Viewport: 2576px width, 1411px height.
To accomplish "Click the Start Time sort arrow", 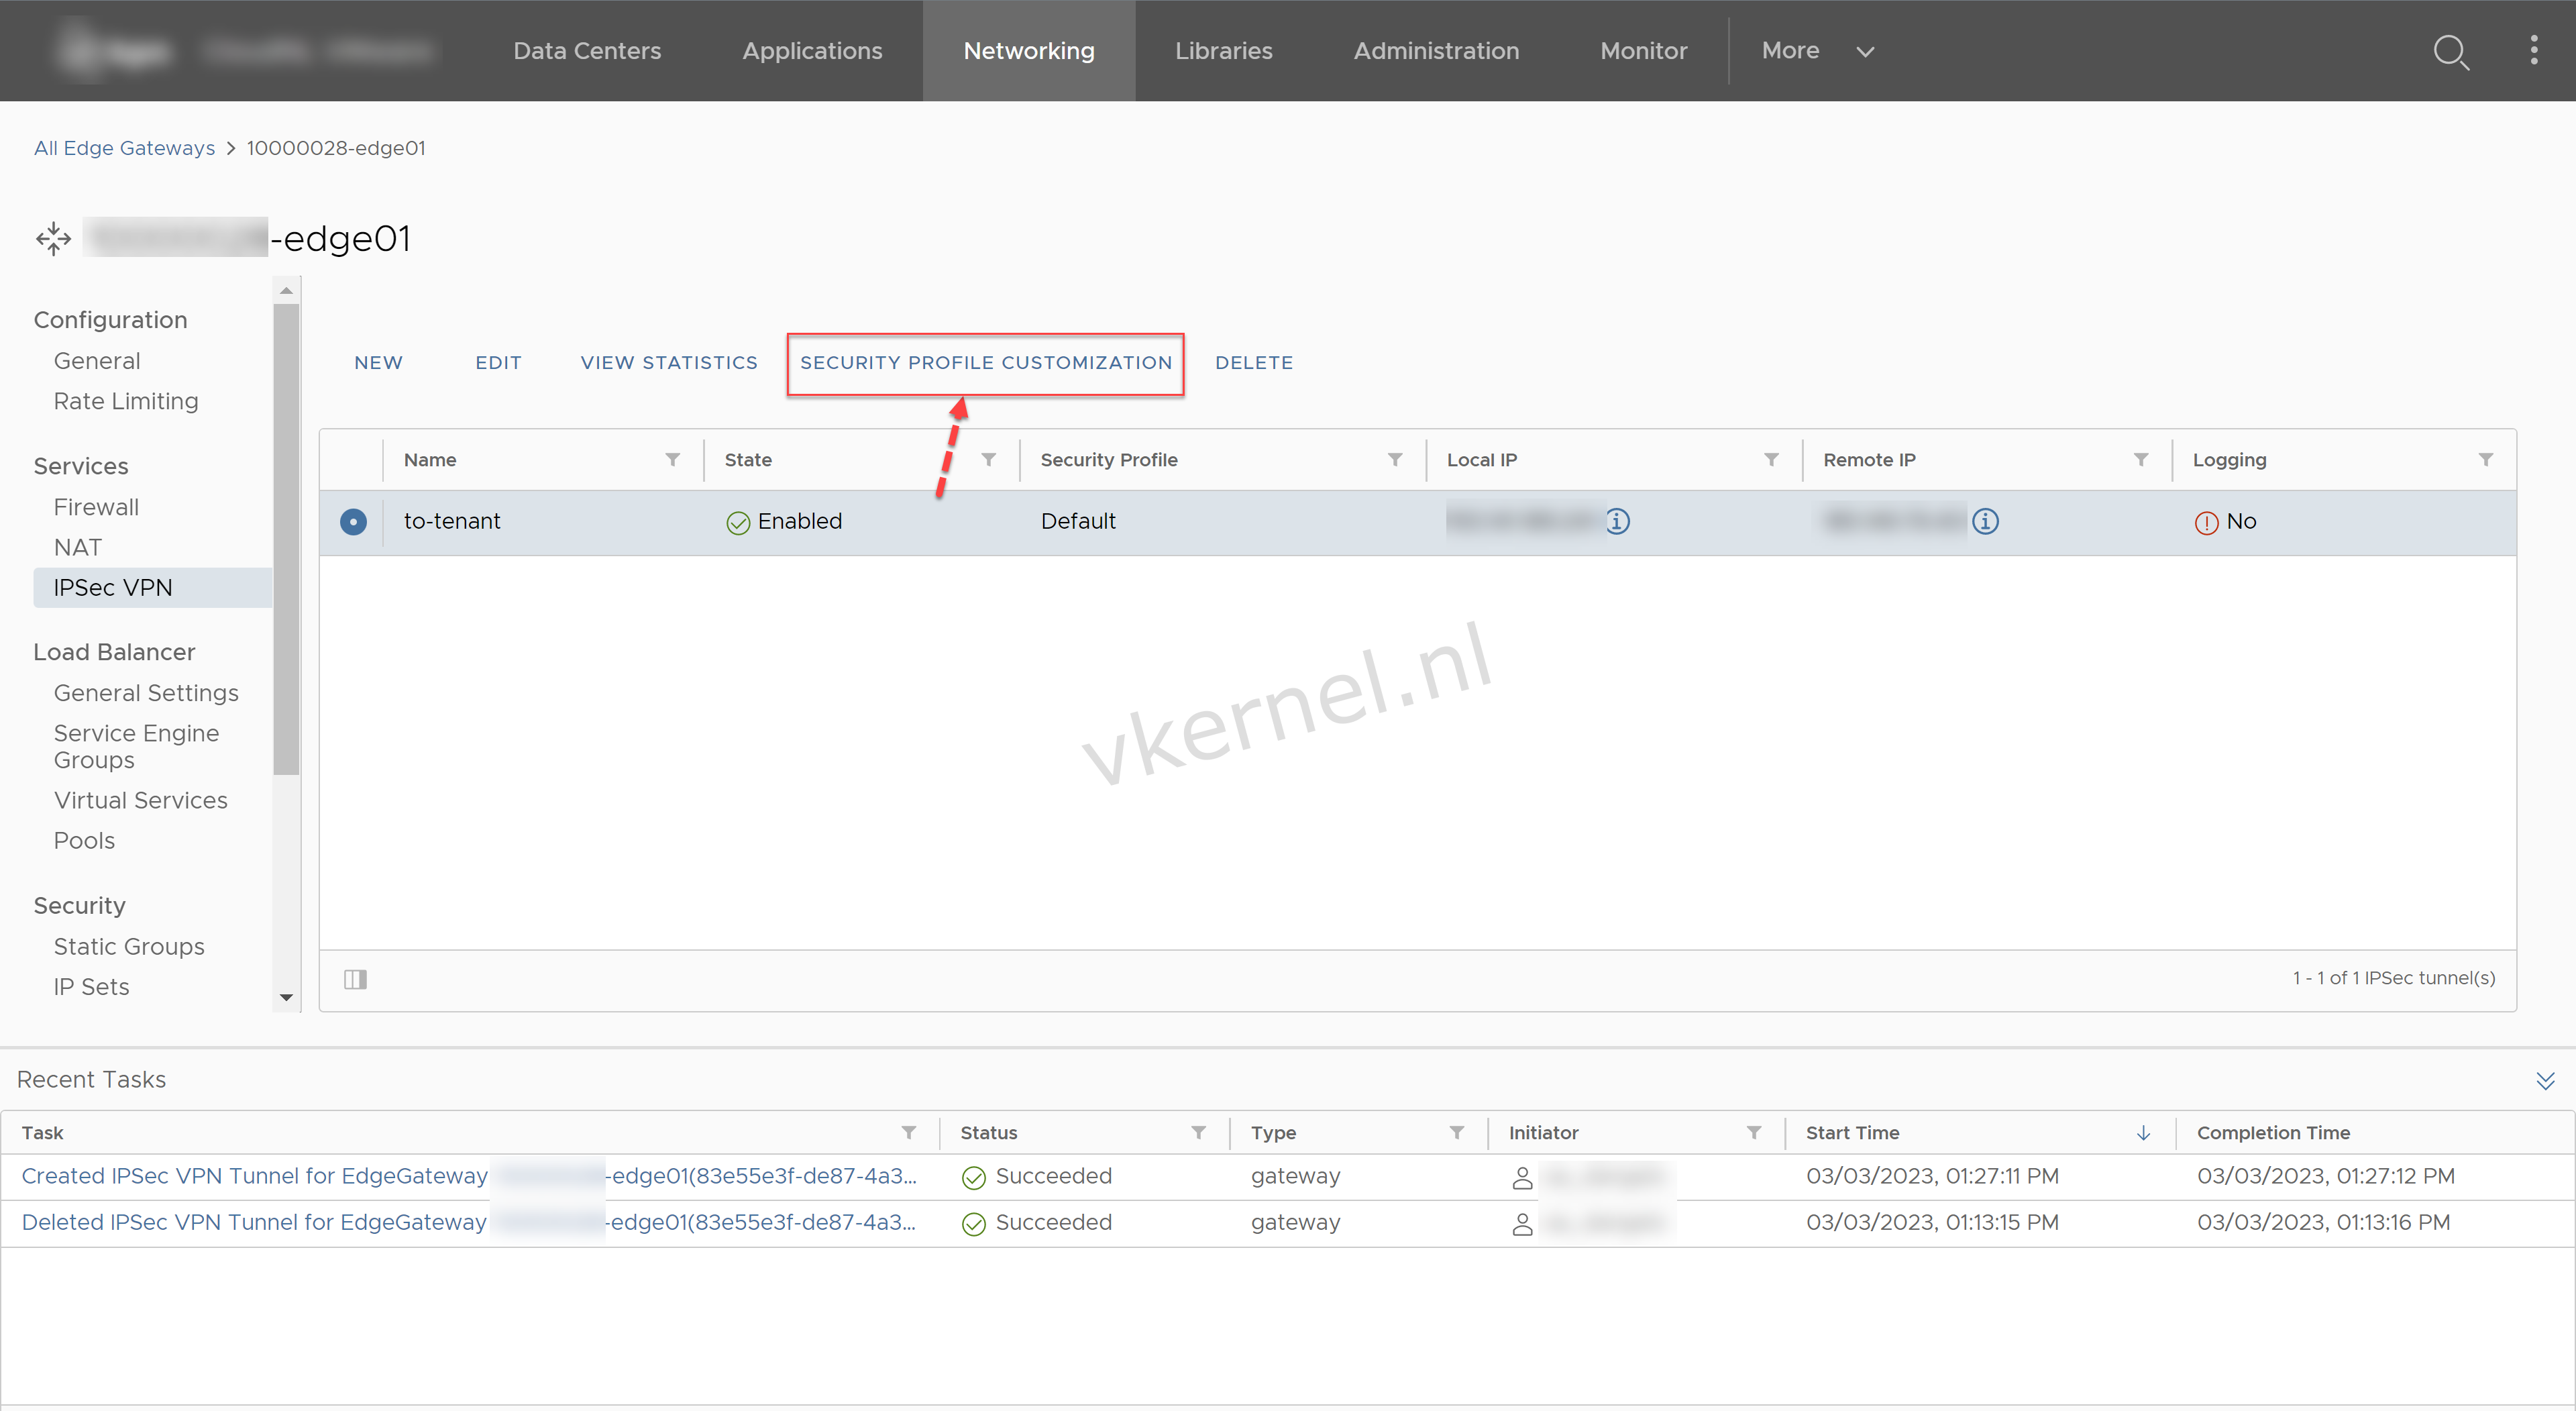I will point(2143,1133).
